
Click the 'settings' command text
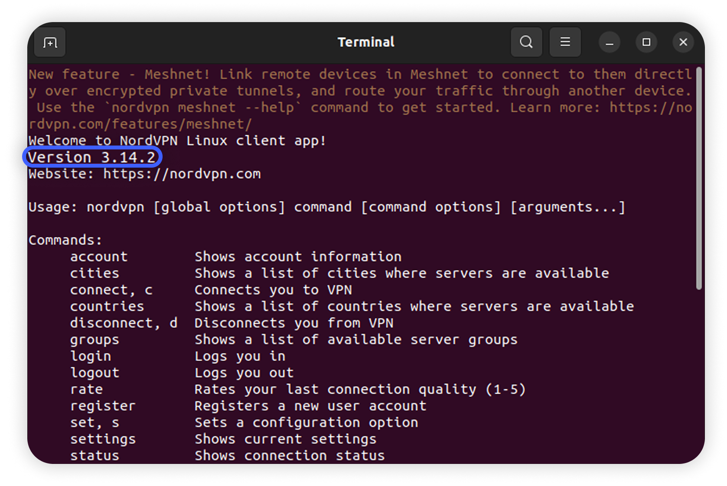[x=103, y=439]
